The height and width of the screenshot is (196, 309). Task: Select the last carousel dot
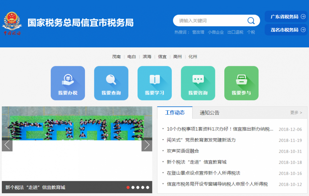coord(148,187)
